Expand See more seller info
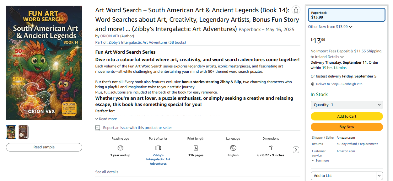 pos(320,160)
